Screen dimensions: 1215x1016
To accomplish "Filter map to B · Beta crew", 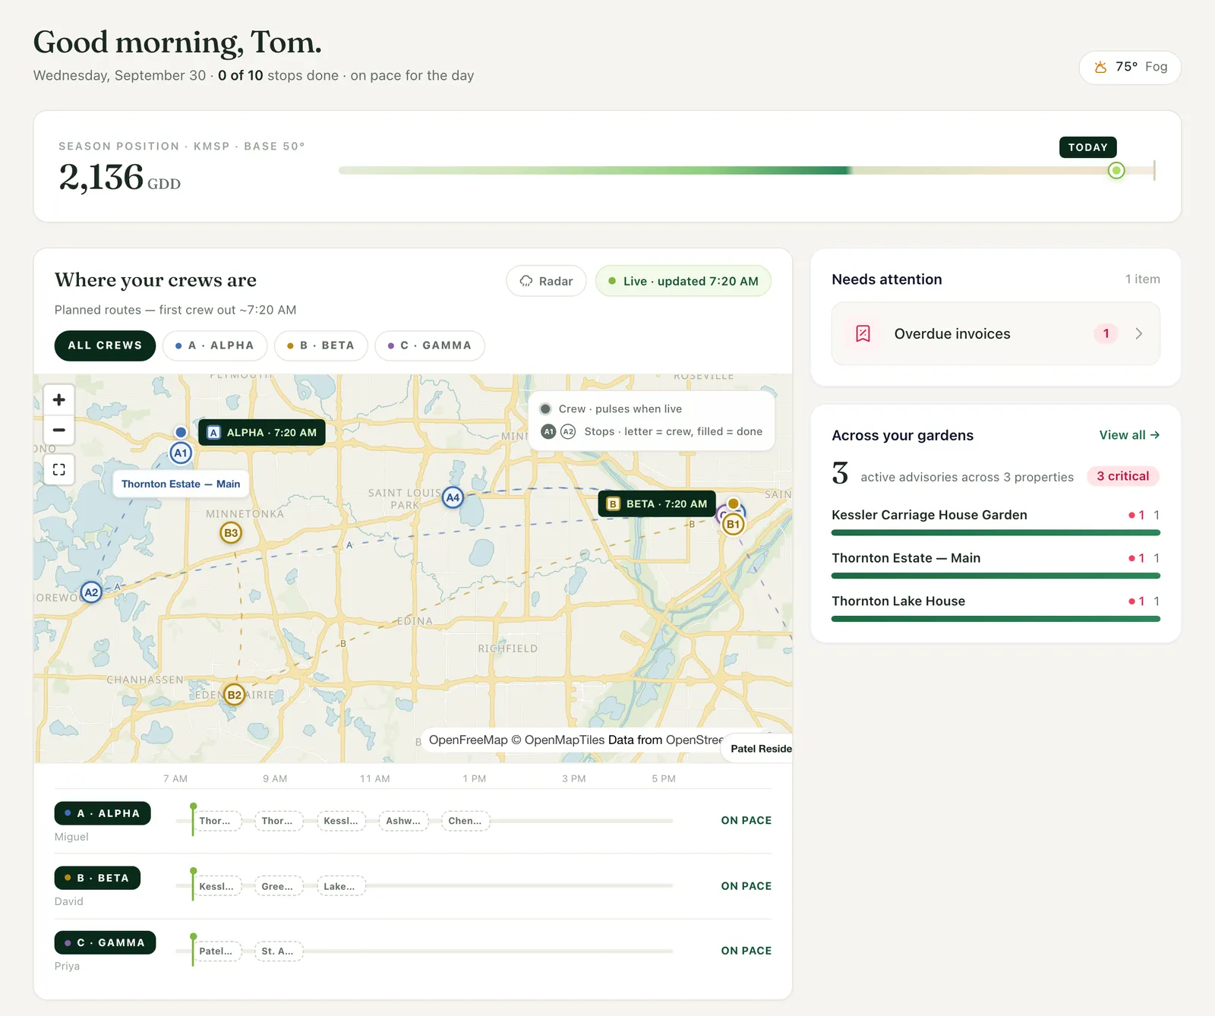I will (321, 346).
